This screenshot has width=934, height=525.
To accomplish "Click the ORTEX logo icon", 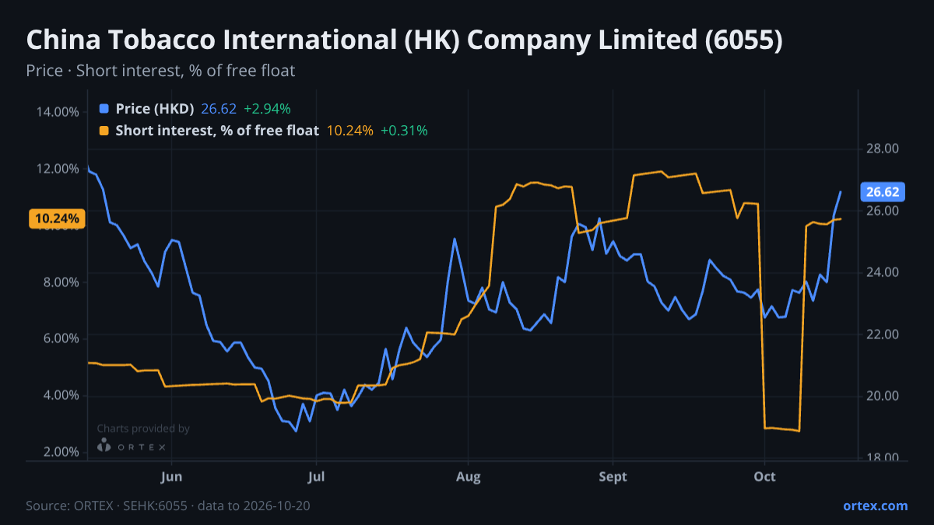I will (104, 446).
